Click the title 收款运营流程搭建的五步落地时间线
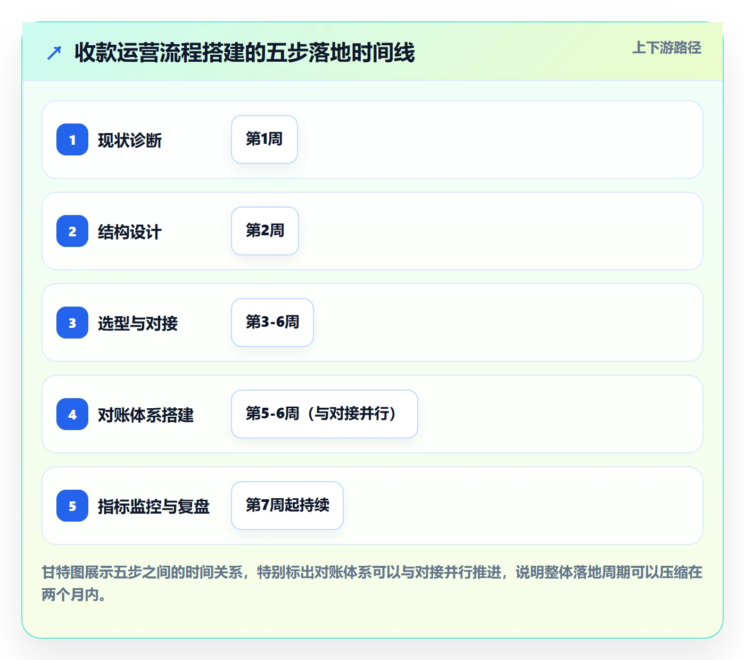745x660 pixels. [245, 53]
